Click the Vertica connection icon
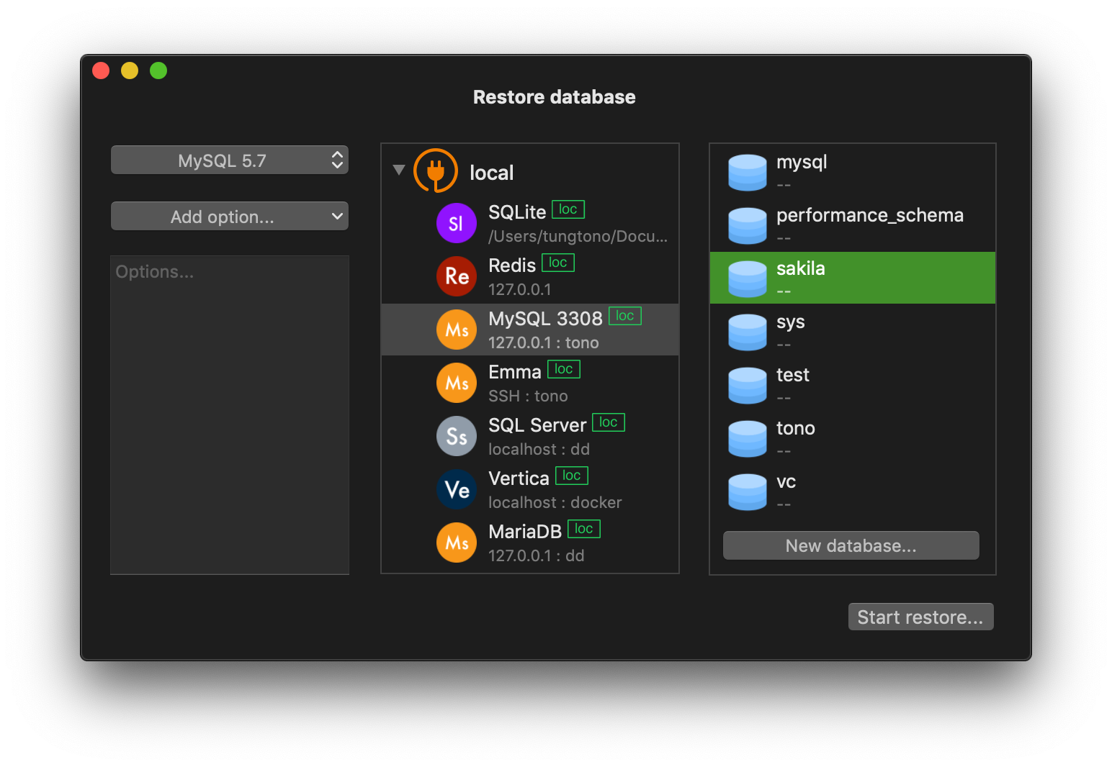Image resolution: width=1112 pixels, height=767 pixels. click(x=456, y=489)
